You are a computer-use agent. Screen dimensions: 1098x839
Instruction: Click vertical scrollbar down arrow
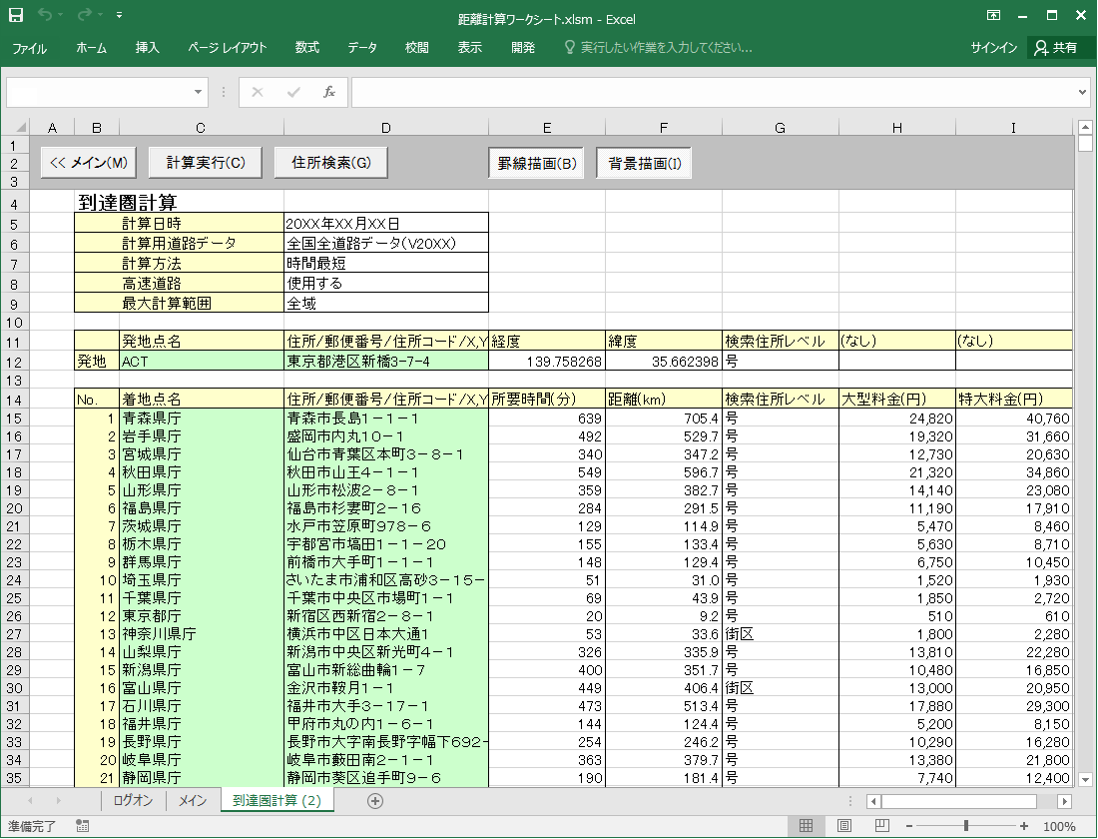(1085, 779)
